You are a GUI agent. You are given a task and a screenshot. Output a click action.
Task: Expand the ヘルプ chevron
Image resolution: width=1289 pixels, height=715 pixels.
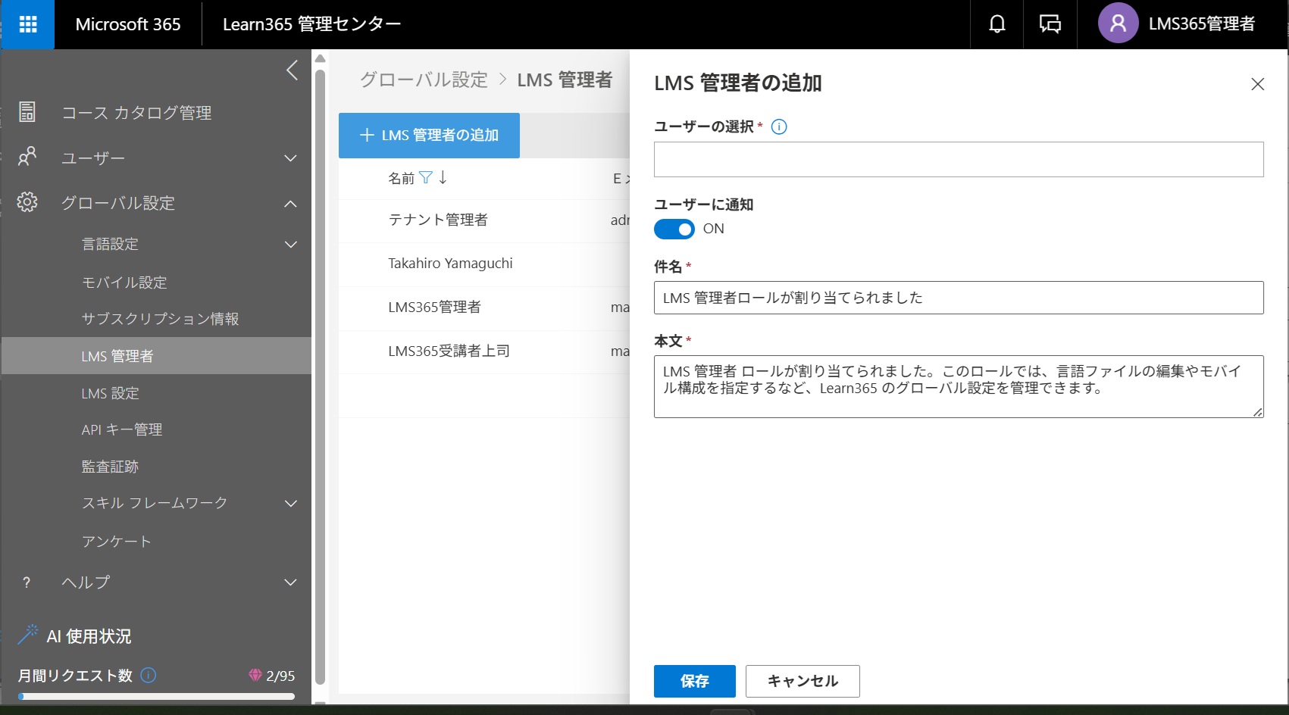[x=290, y=582]
